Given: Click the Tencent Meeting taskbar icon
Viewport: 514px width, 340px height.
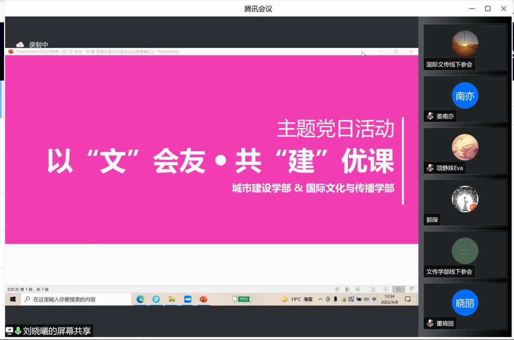Looking at the screenshot, I should 188,299.
